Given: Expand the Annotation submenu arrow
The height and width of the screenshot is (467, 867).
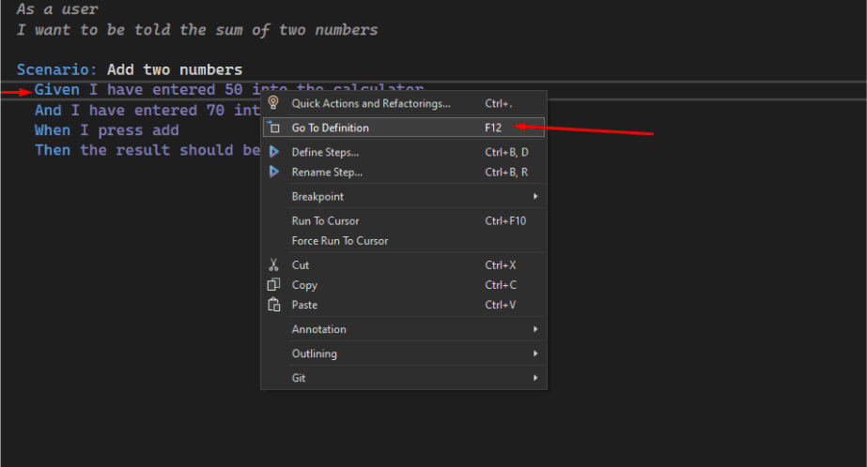Looking at the screenshot, I should (535, 329).
